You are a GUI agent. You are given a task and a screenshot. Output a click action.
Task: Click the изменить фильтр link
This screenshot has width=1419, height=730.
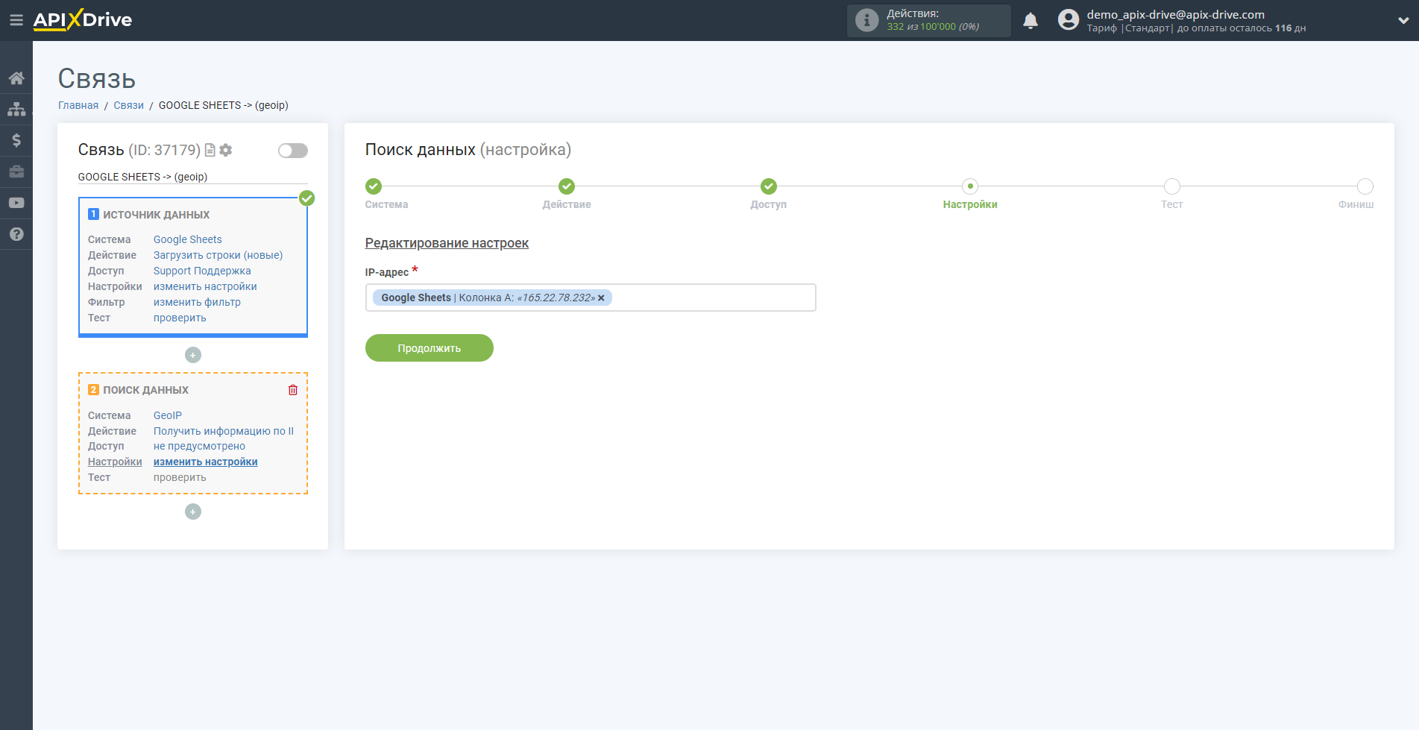pyautogui.click(x=197, y=302)
